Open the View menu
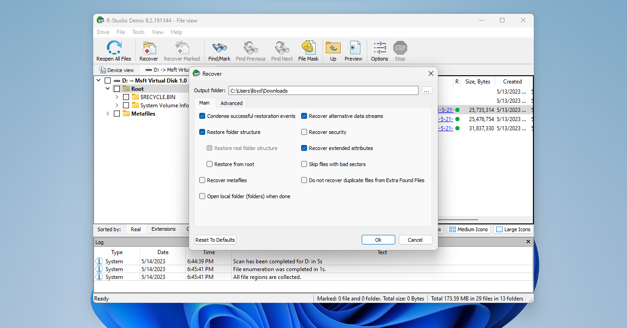 pyautogui.click(x=158, y=32)
